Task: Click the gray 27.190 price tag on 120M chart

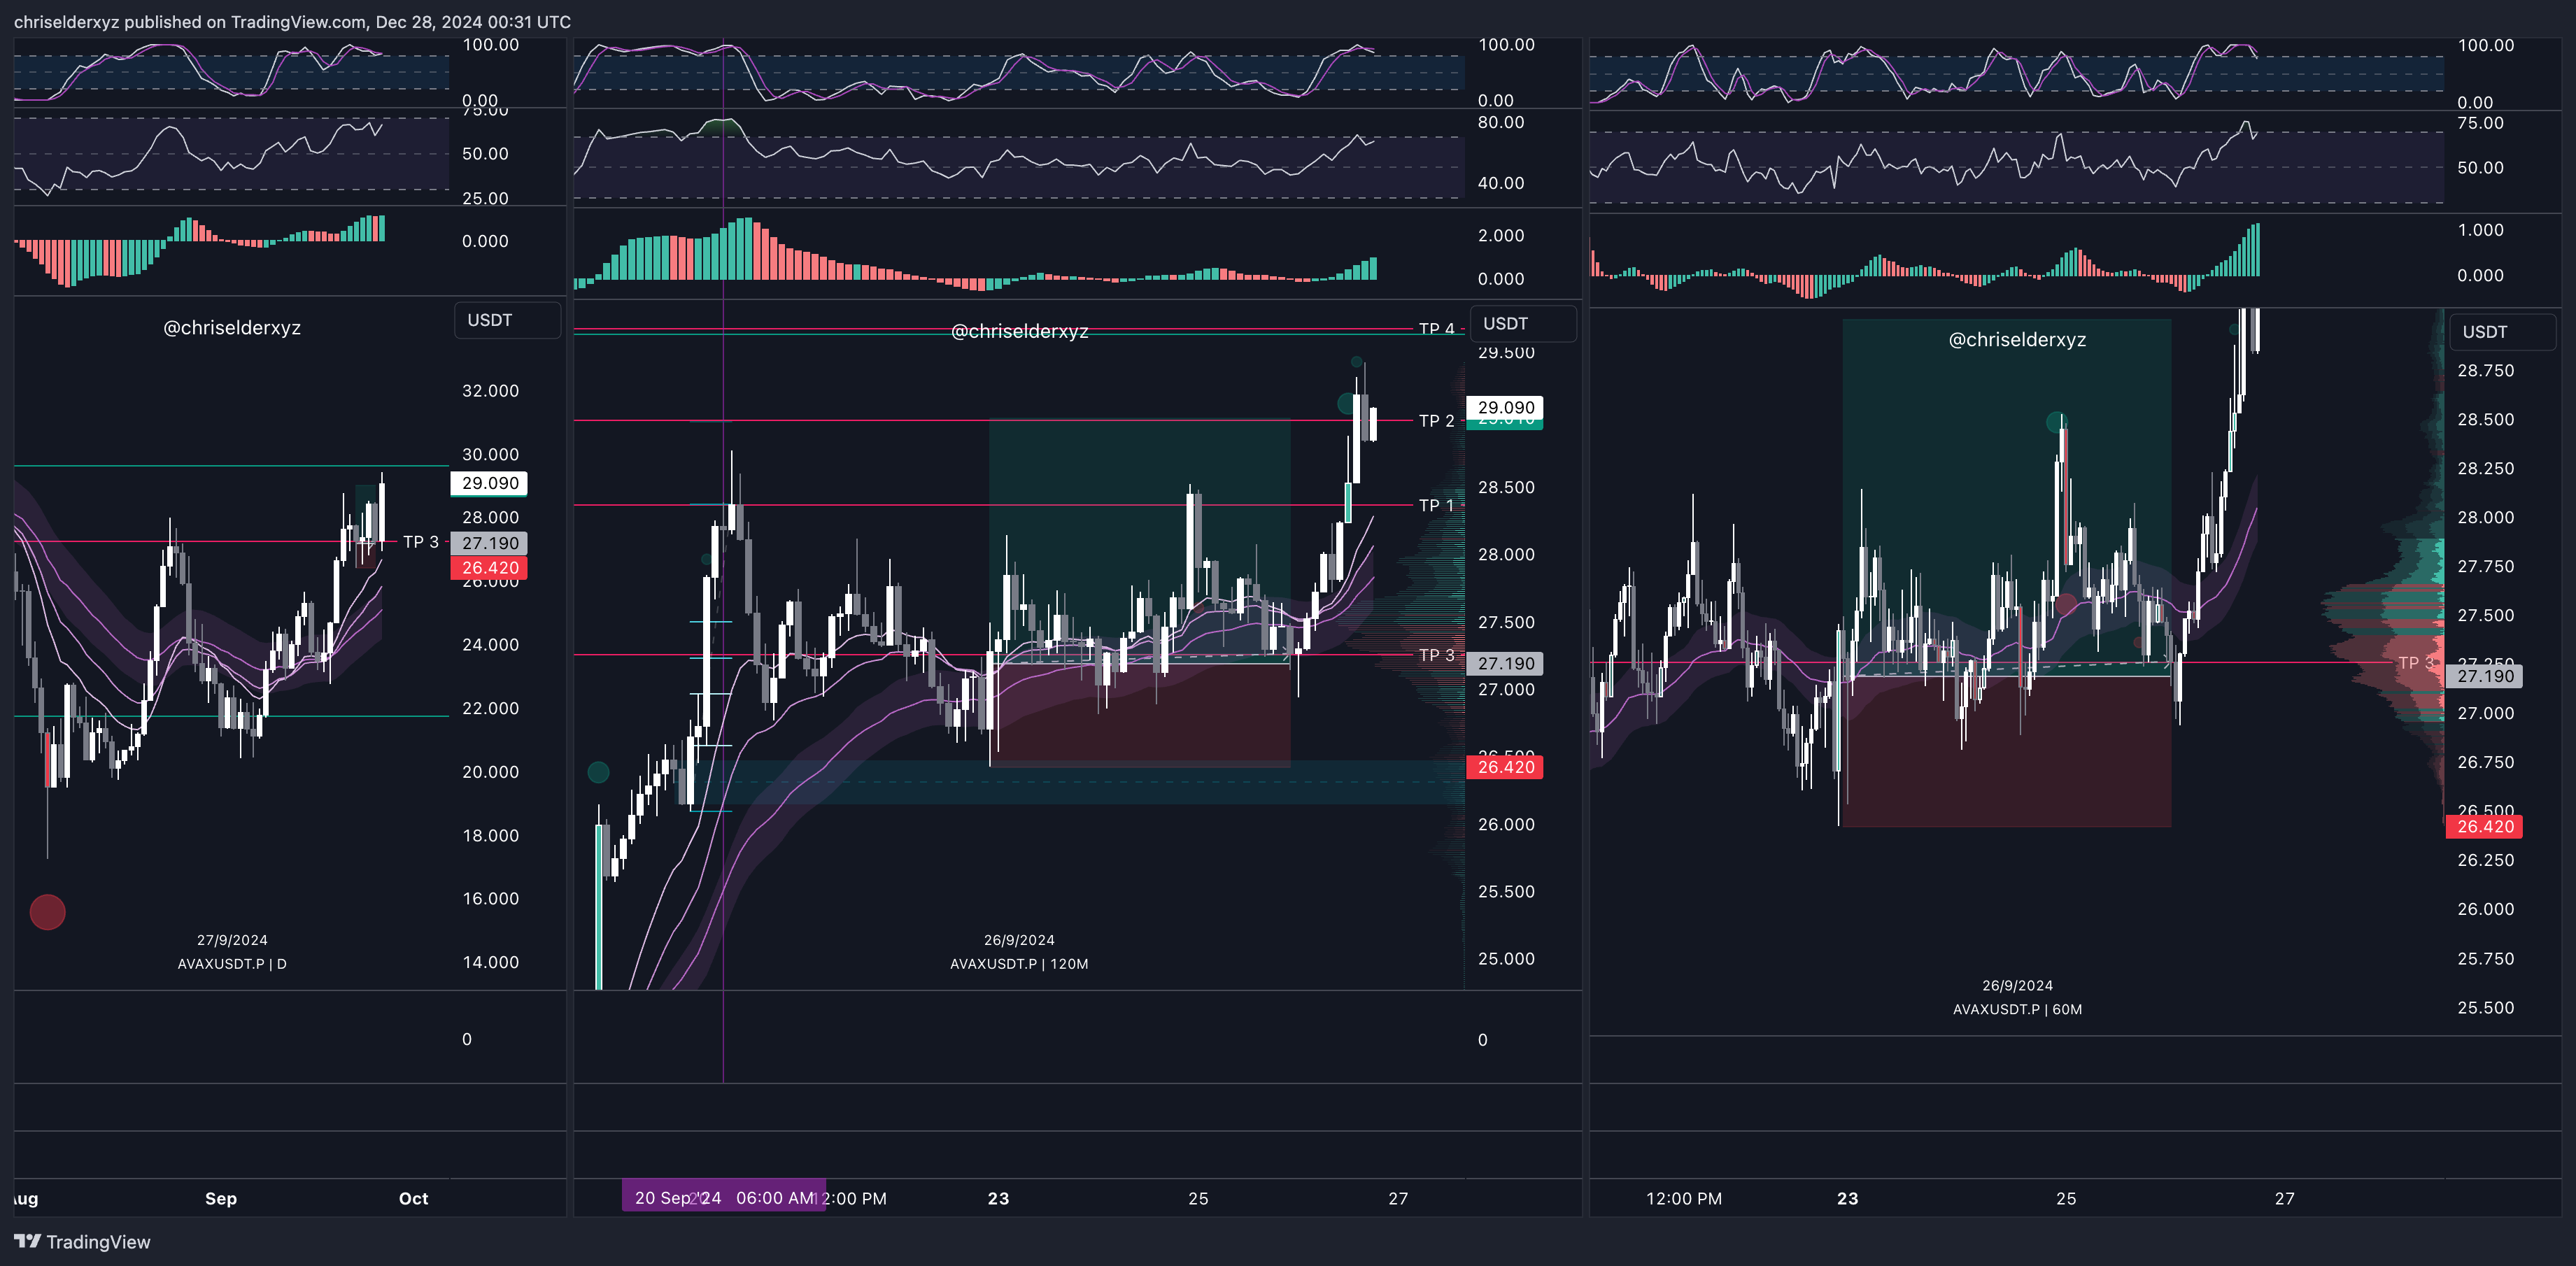Action: pos(1505,663)
